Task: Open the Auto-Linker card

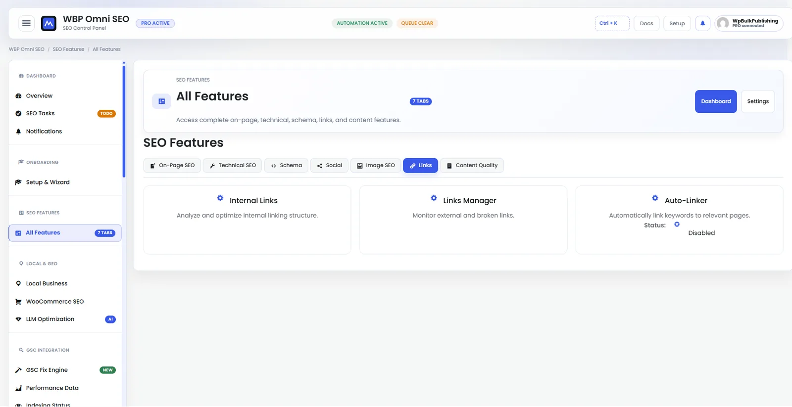Action: 679,220
